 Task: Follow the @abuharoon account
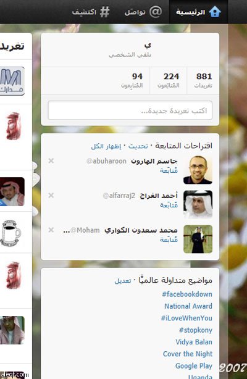click(x=169, y=170)
